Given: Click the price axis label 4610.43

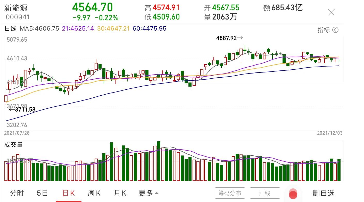Looking at the screenshot, I should point(17,59).
